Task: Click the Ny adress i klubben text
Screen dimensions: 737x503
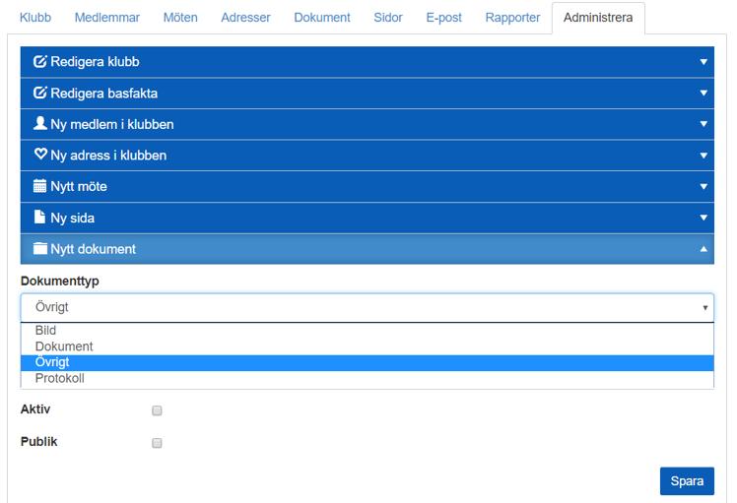Action: (108, 156)
